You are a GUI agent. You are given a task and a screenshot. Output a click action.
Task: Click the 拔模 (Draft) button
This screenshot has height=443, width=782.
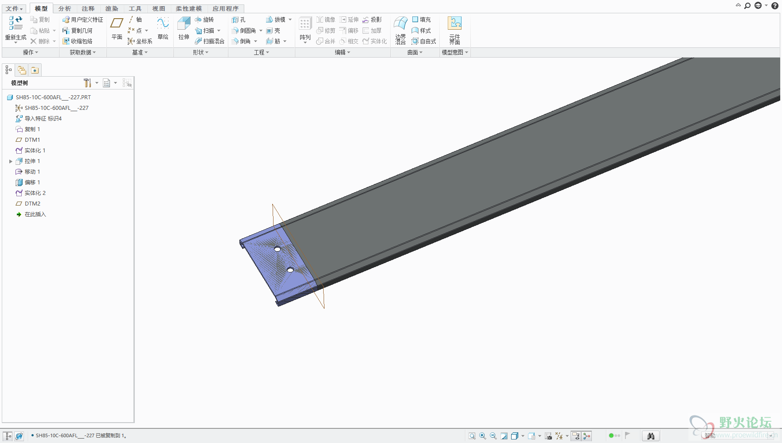click(276, 19)
